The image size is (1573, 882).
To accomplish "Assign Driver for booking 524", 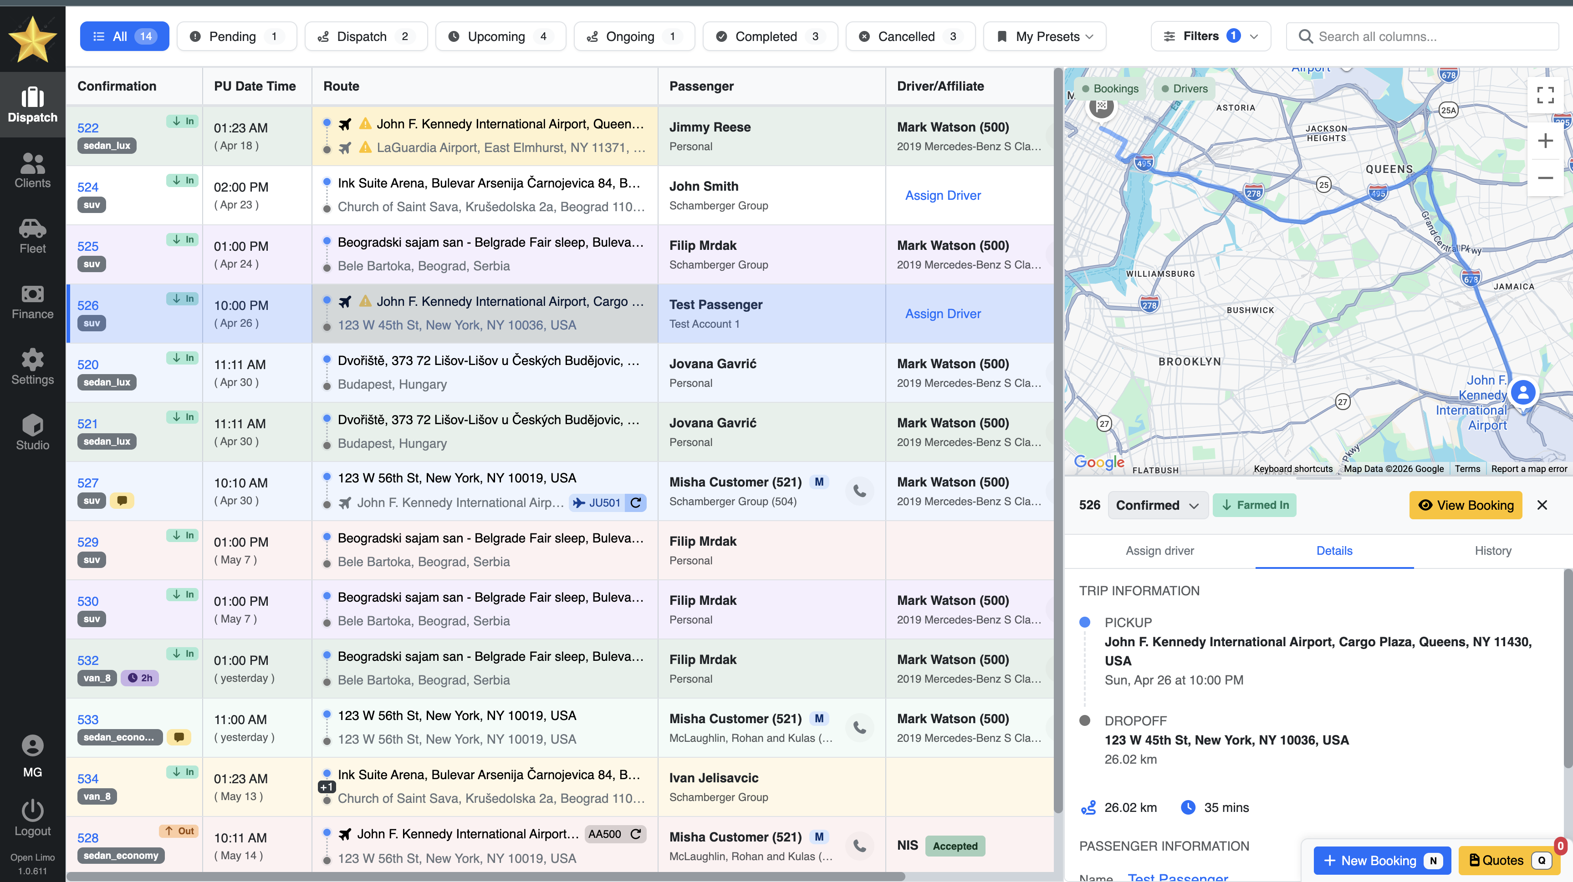I will point(943,195).
